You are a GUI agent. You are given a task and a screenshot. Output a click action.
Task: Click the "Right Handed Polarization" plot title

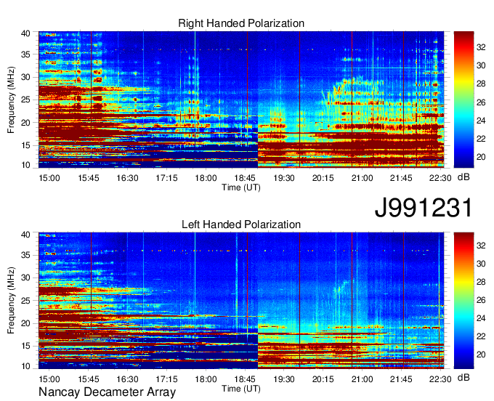coord(241,23)
